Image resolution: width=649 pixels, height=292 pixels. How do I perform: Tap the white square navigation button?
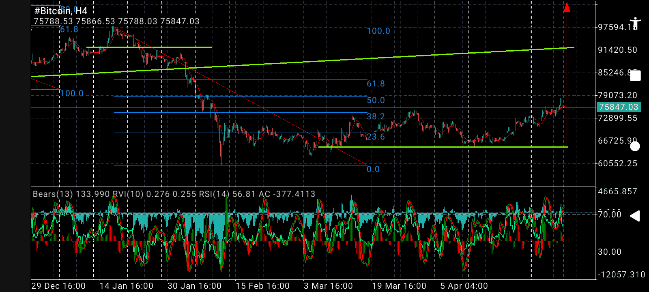coord(635,76)
